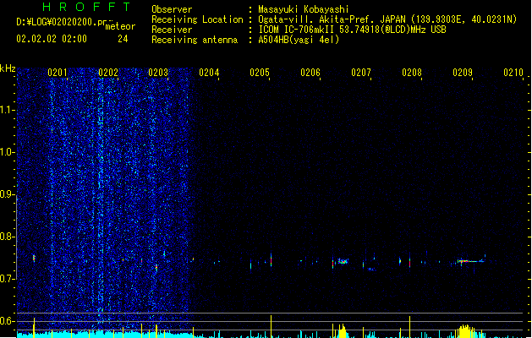Click the date stamp 02.02.02 02:00
The image size is (532, 338).
(x=52, y=39)
